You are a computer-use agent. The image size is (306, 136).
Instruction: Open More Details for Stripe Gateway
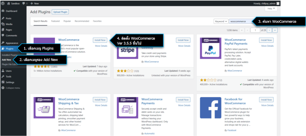[x=184, y=46]
